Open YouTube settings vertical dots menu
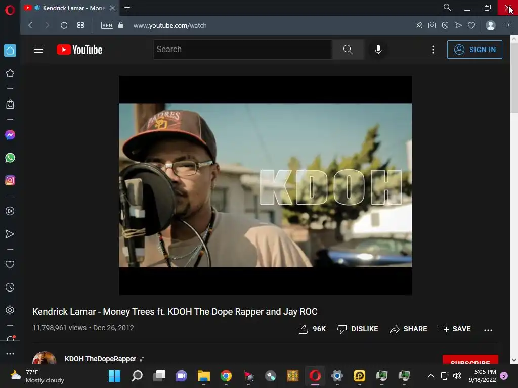This screenshot has width=518, height=388. (x=433, y=50)
